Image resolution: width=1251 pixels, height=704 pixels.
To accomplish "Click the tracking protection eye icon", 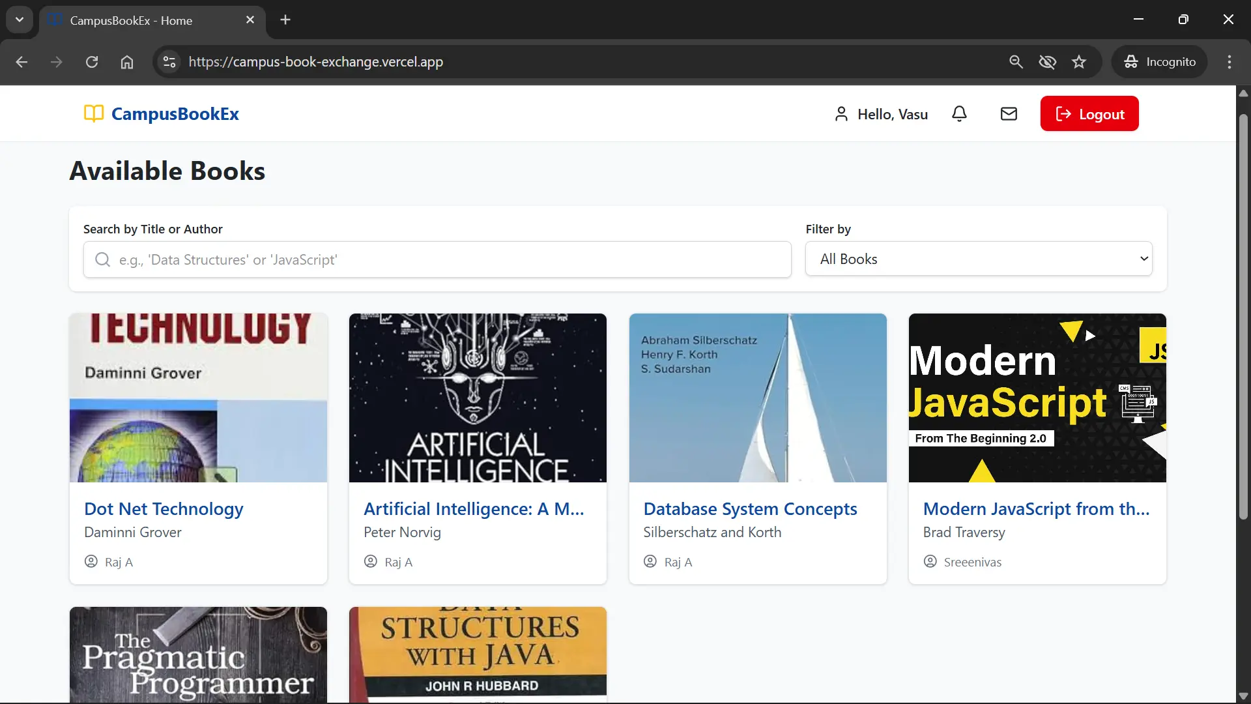I will click(x=1047, y=62).
